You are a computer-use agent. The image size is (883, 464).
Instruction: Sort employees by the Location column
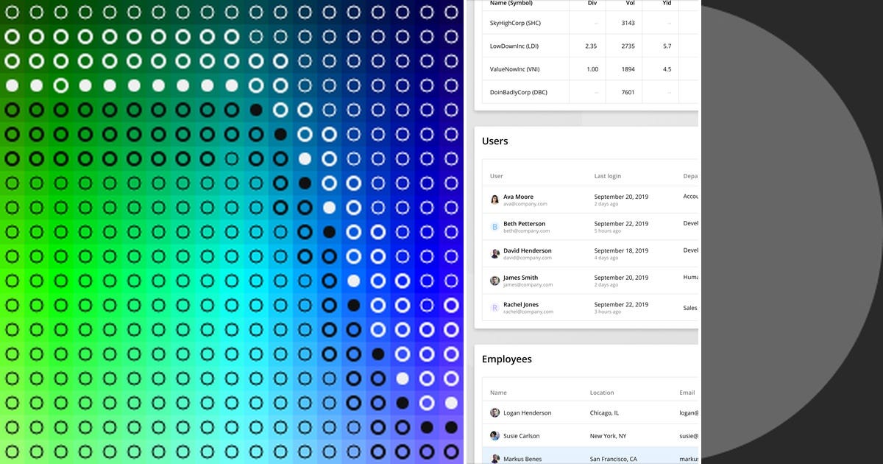coord(602,392)
